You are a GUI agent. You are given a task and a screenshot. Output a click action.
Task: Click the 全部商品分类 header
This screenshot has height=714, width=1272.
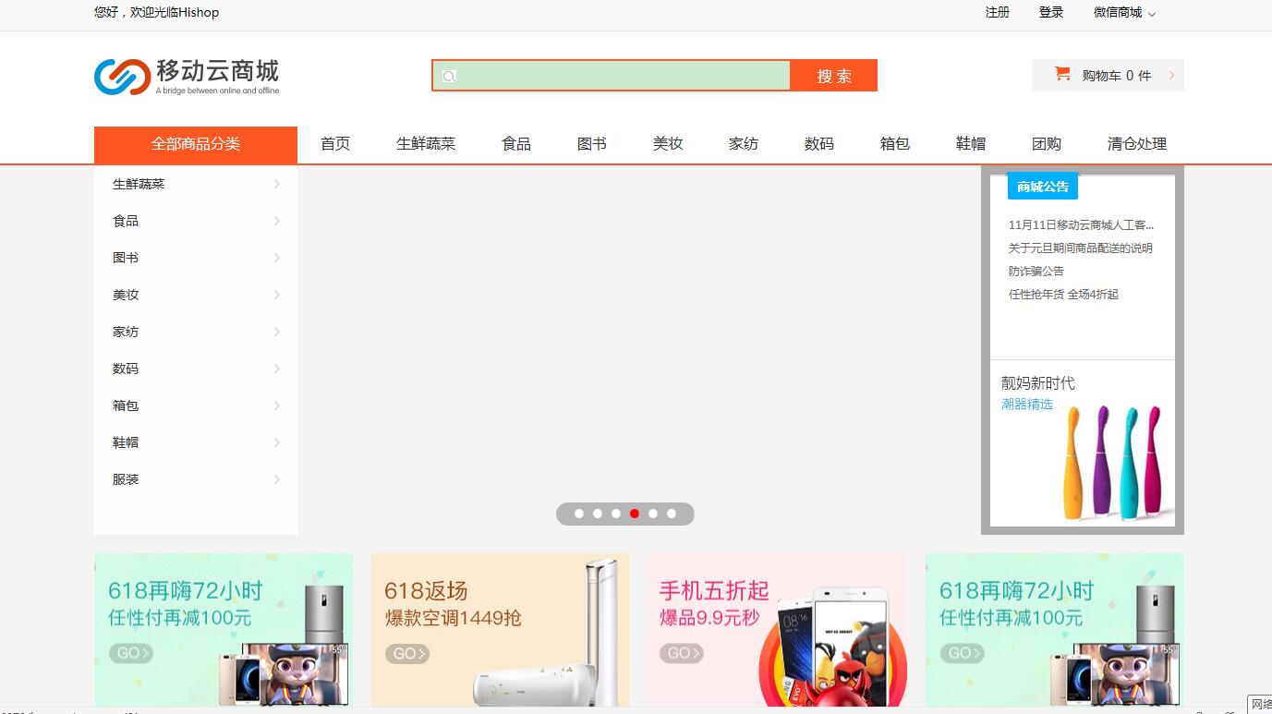[196, 144]
